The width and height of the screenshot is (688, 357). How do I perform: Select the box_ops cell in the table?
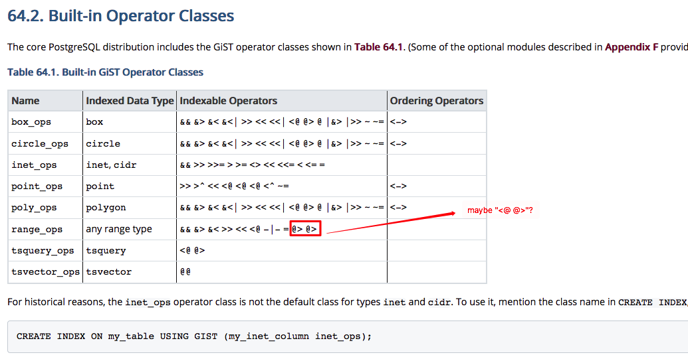tap(31, 122)
